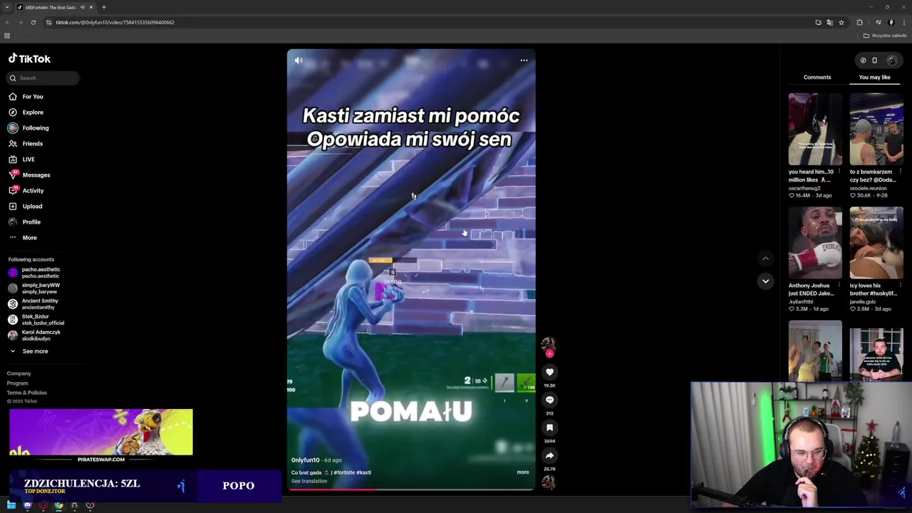Open options for 'you heard him' video

click(x=839, y=172)
